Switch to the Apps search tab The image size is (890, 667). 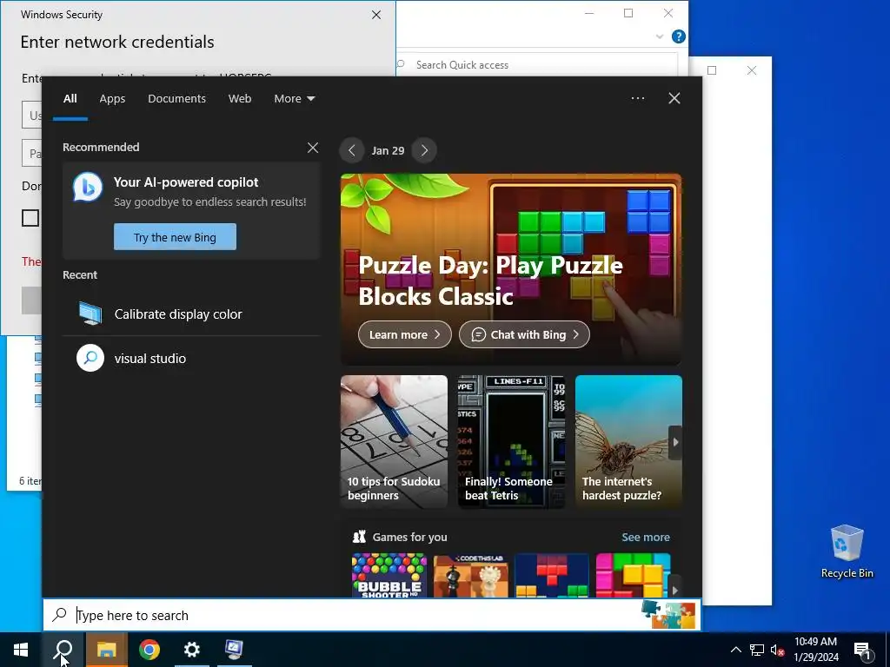(112, 99)
